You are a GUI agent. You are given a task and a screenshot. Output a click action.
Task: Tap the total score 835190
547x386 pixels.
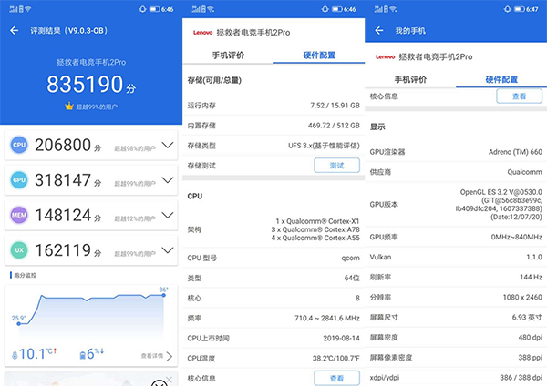tap(85, 85)
